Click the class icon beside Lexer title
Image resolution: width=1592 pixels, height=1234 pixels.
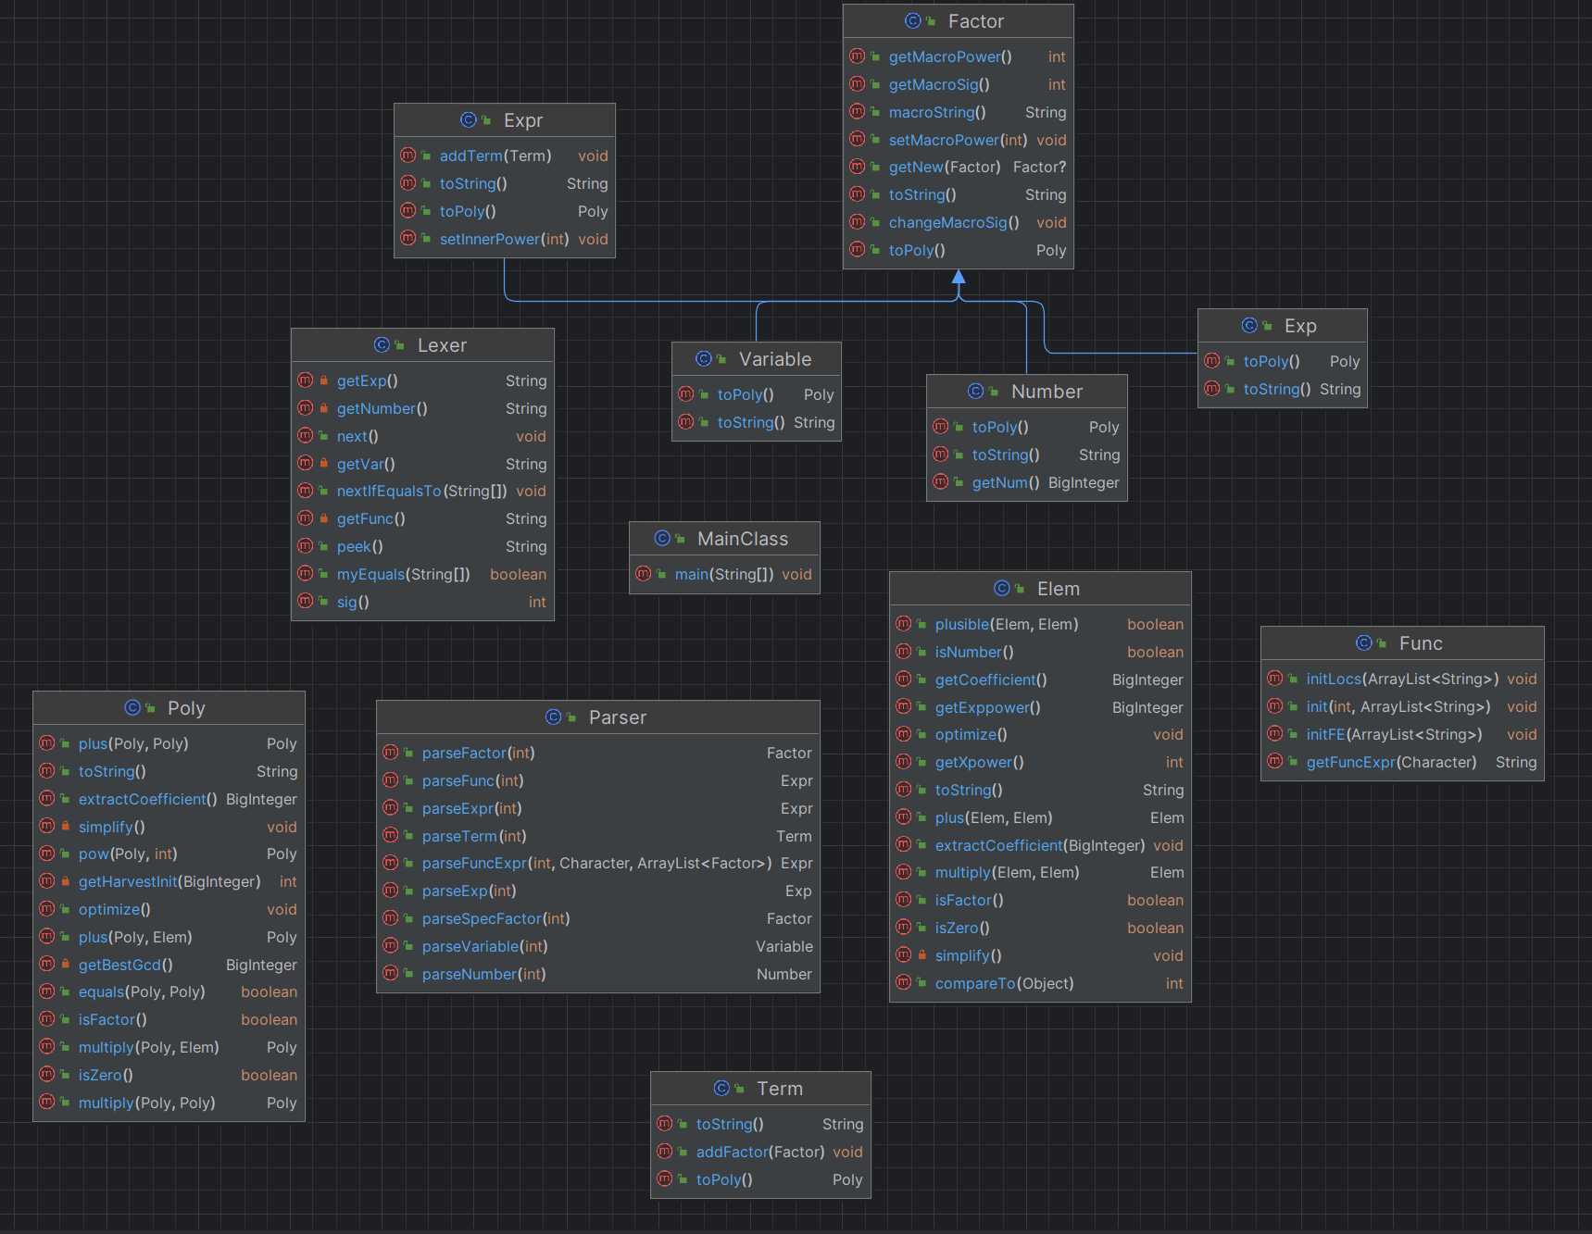382,344
